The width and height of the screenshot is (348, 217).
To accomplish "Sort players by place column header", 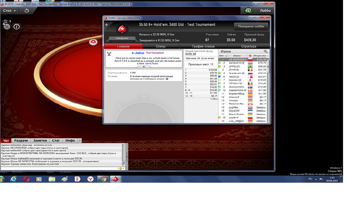I will point(223,56).
